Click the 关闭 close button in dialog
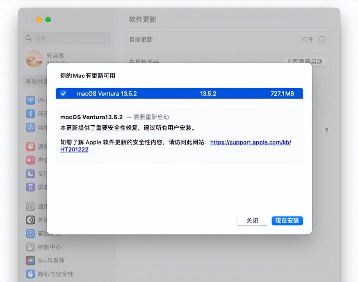358x282 pixels. coord(252,221)
